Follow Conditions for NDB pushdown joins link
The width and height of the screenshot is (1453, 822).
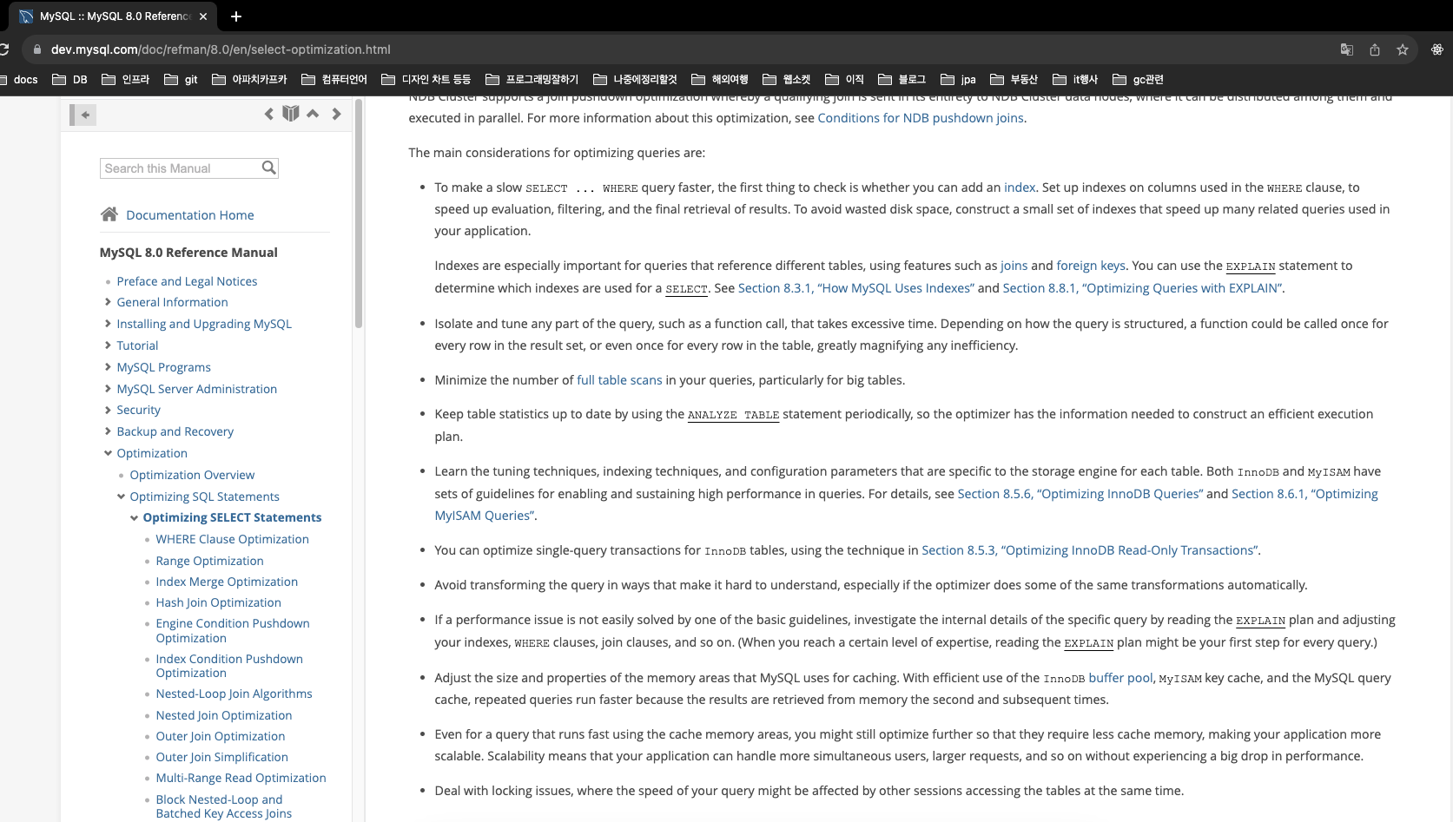point(921,118)
